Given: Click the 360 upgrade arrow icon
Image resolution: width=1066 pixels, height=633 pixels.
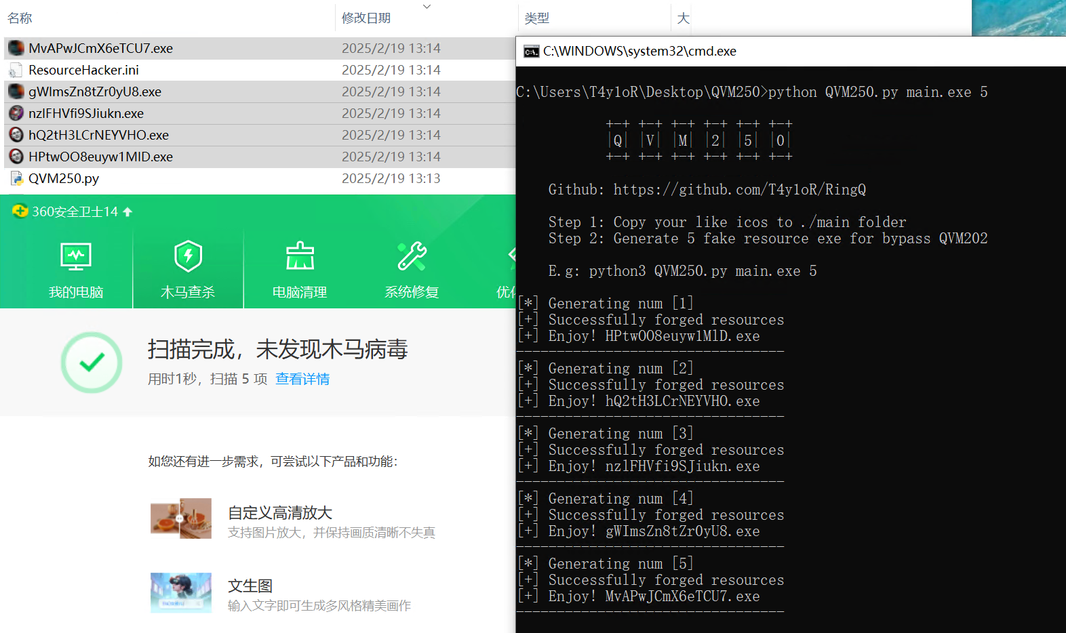Looking at the screenshot, I should pyautogui.click(x=127, y=212).
